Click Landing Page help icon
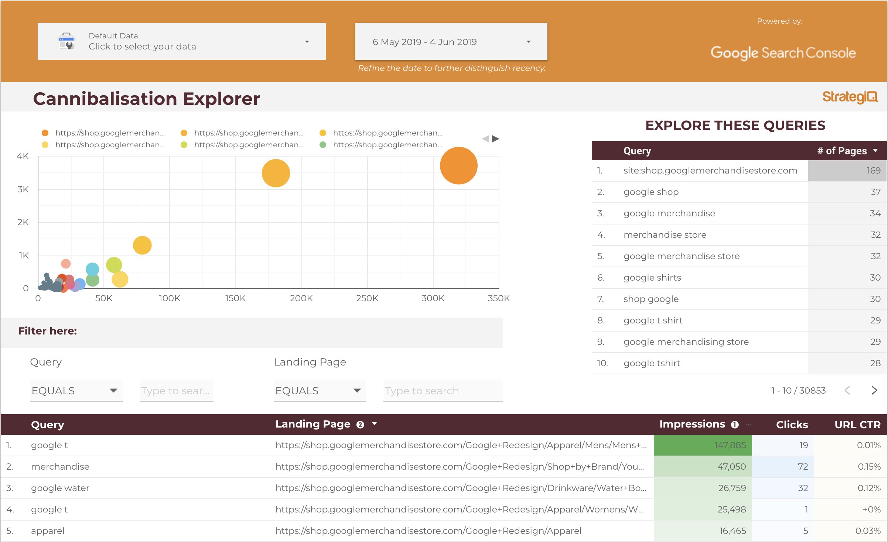Viewport: 888px width, 542px height. coord(360,425)
